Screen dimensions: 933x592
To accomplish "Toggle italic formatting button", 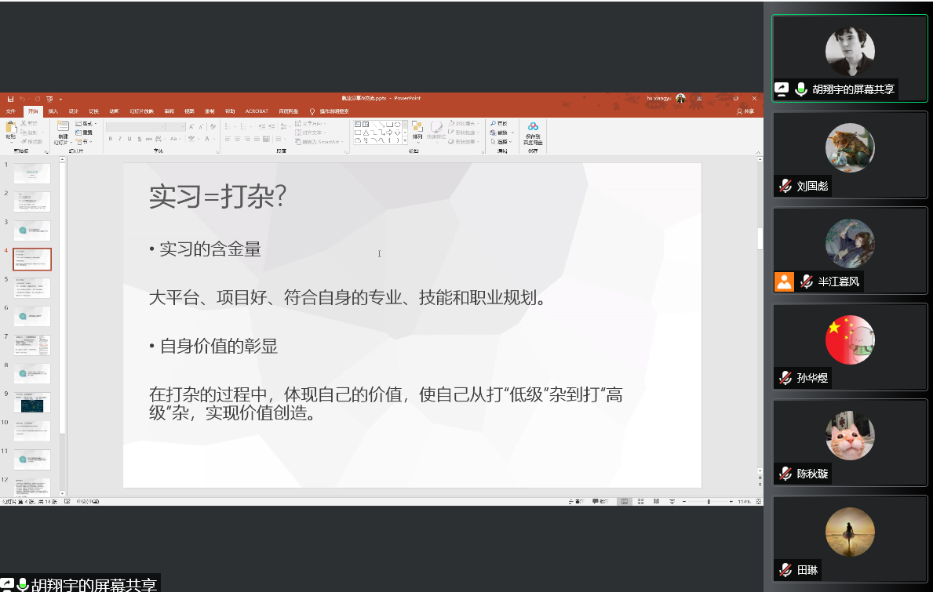I will tap(120, 139).
